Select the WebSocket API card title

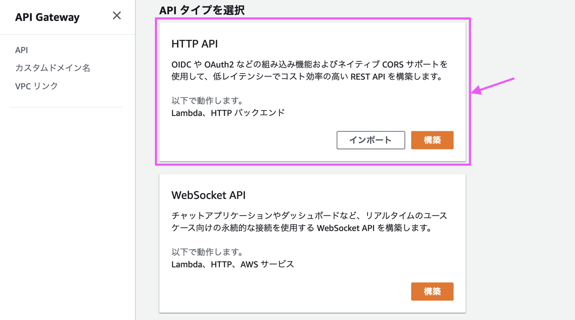[208, 195]
